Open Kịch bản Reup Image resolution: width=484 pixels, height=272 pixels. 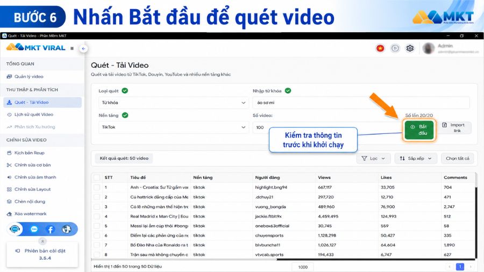(x=42, y=153)
